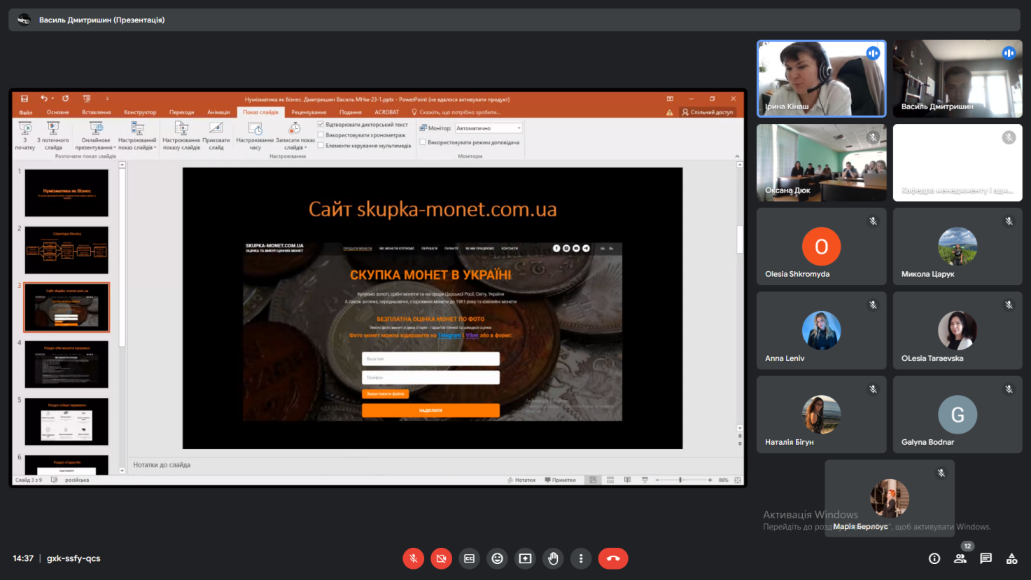Click the Спільний доступ share button

pos(708,112)
